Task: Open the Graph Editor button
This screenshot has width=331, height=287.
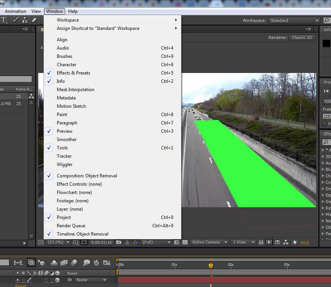Action: [x=106, y=262]
